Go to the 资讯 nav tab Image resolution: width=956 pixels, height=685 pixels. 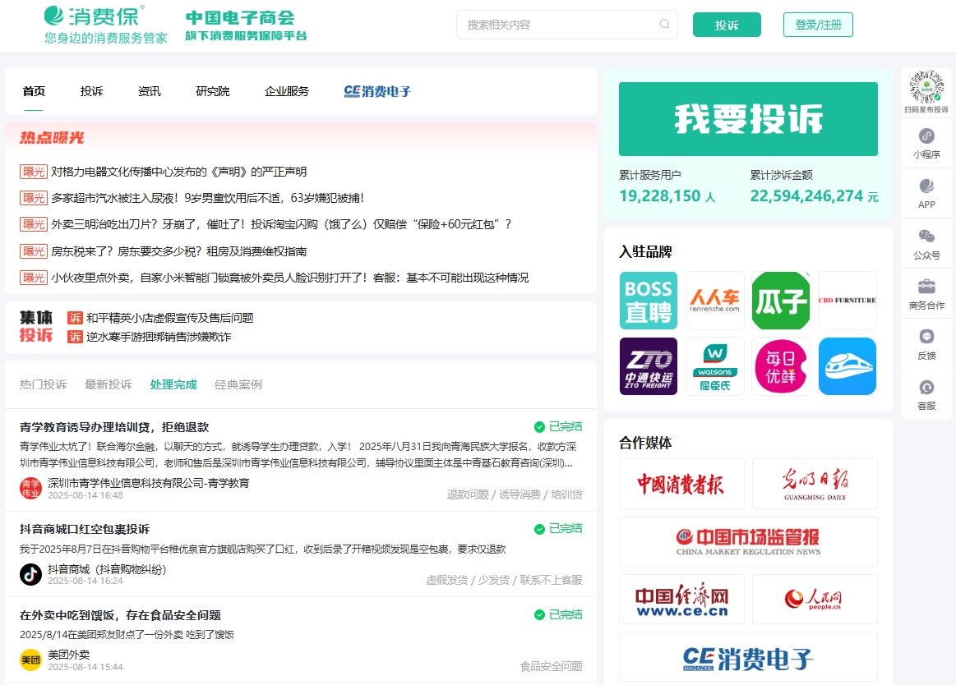pyautogui.click(x=150, y=91)
